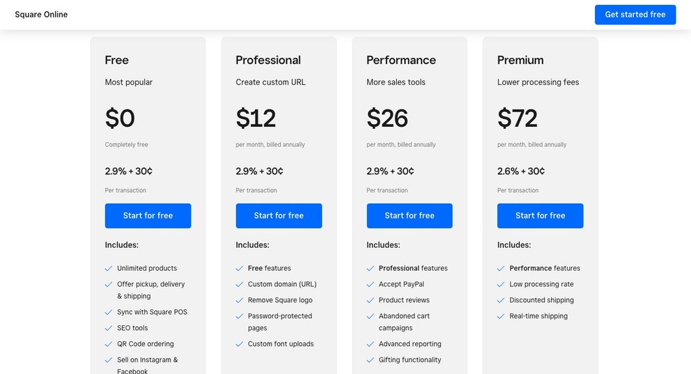Click Sync with Square POS feature

pos(152,312)
